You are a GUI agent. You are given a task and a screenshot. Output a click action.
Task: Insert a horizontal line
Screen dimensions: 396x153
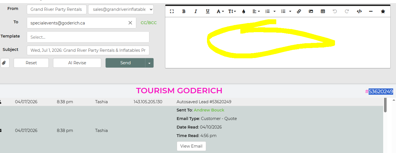click(x=371, y=11)
